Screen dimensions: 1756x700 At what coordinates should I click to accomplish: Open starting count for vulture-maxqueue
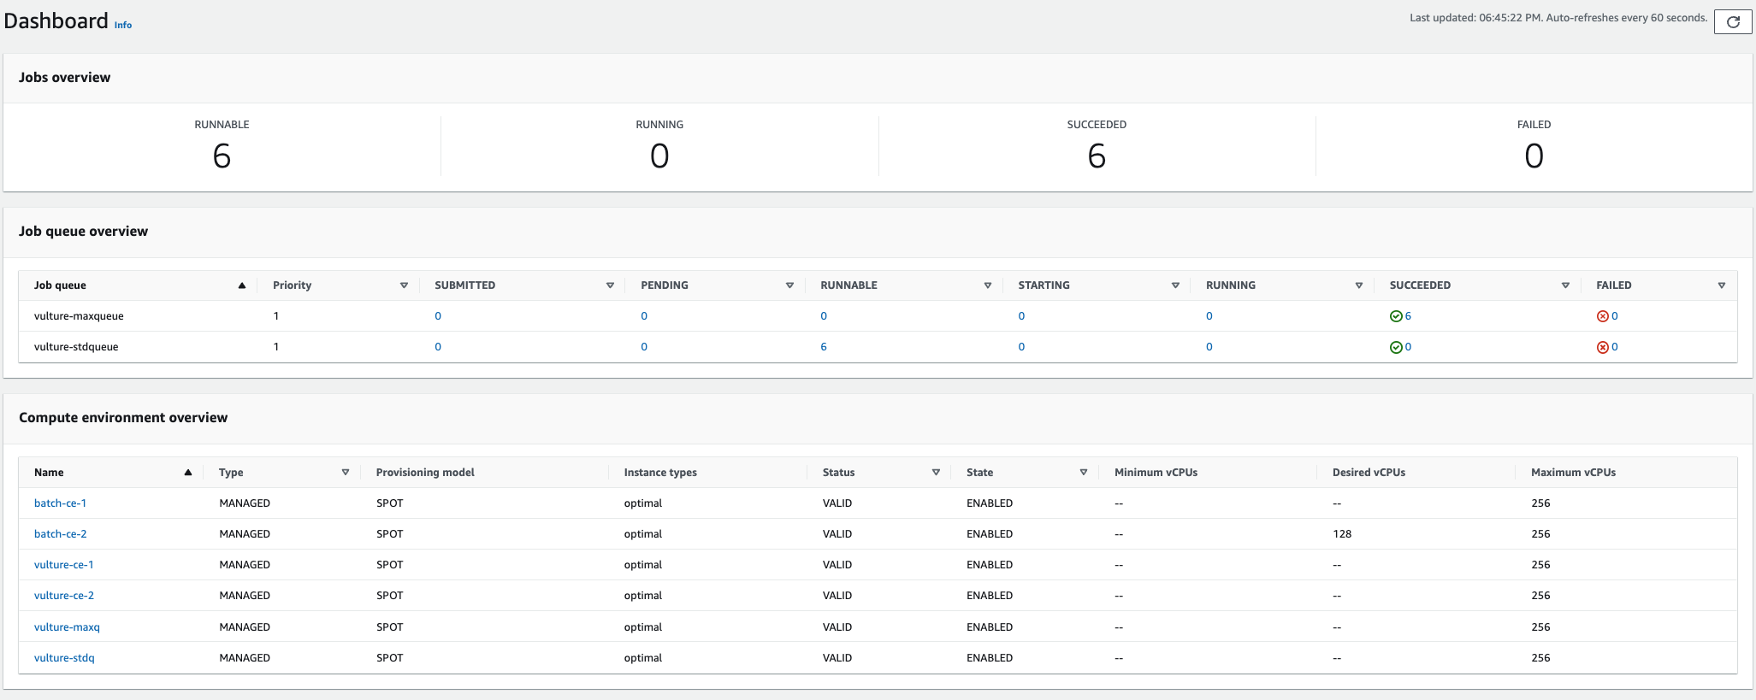pos(1021,316)
